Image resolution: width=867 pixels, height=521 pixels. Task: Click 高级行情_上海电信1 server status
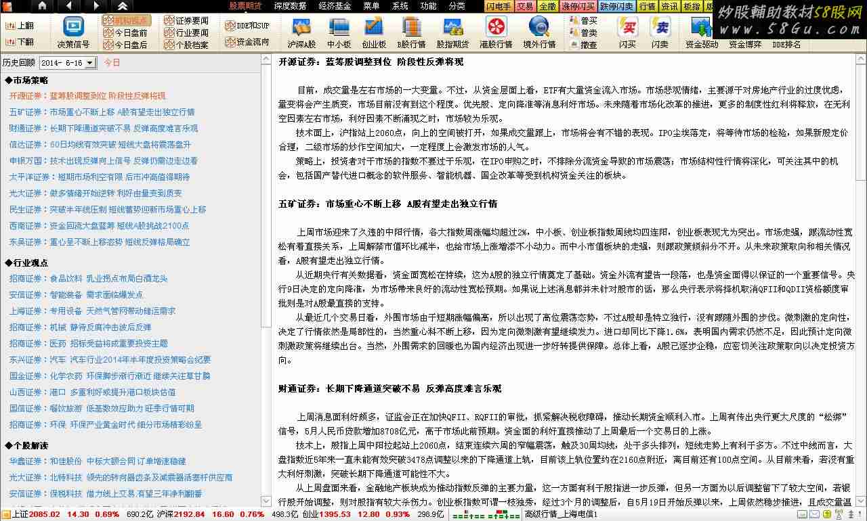click(x=561, y=515)
